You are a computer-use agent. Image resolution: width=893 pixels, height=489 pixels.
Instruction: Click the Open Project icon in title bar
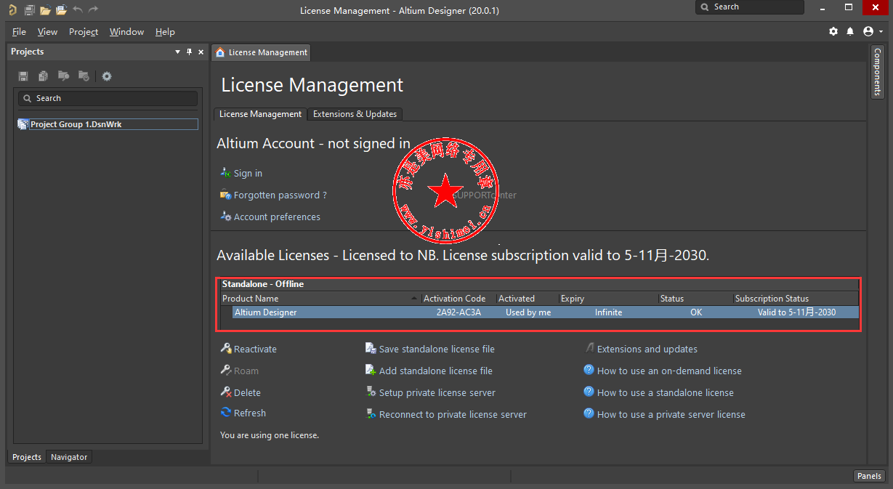pos(61,10)
